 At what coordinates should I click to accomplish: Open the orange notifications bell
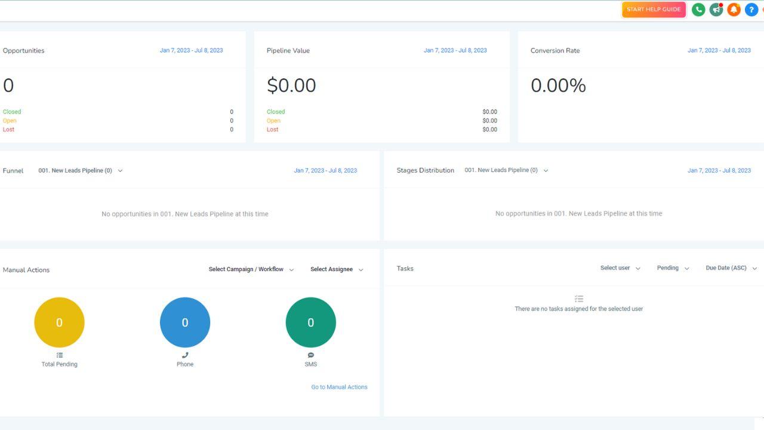(734, 10)
